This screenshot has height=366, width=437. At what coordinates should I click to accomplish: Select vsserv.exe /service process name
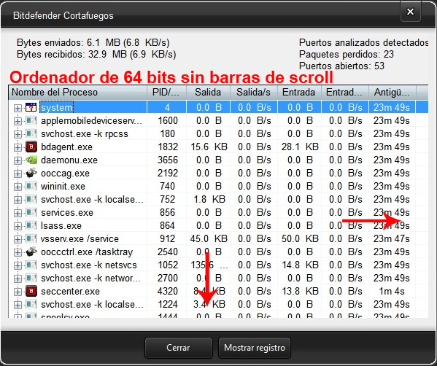[80, 238]
